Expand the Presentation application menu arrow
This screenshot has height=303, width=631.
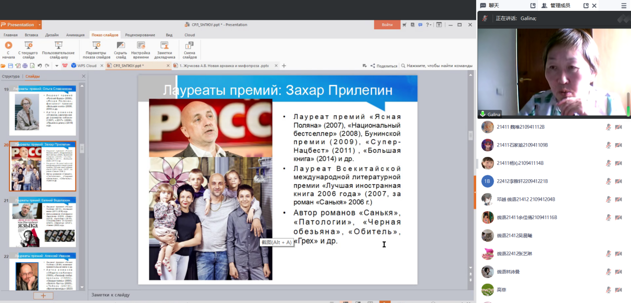39,25
